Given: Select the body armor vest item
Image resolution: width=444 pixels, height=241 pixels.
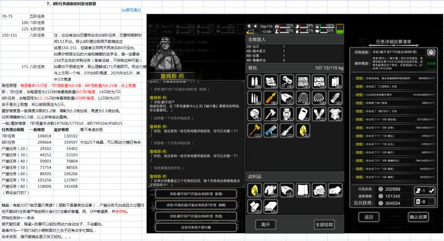Looking at the screenshot, I should coord(335,114).
